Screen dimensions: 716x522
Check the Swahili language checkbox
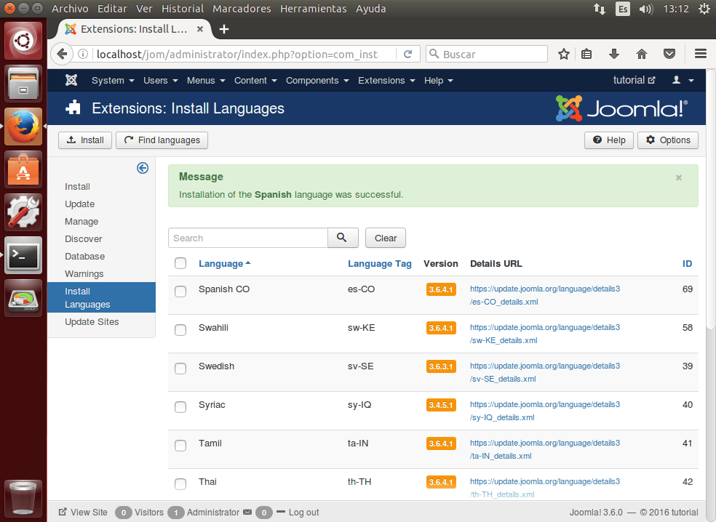(180, 330)
